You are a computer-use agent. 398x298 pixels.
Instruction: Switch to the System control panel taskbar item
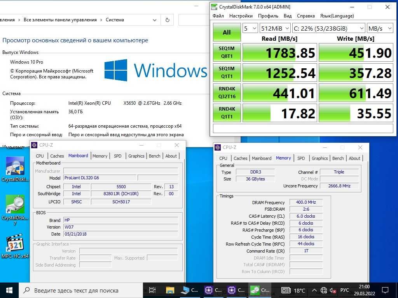point(189,290)
